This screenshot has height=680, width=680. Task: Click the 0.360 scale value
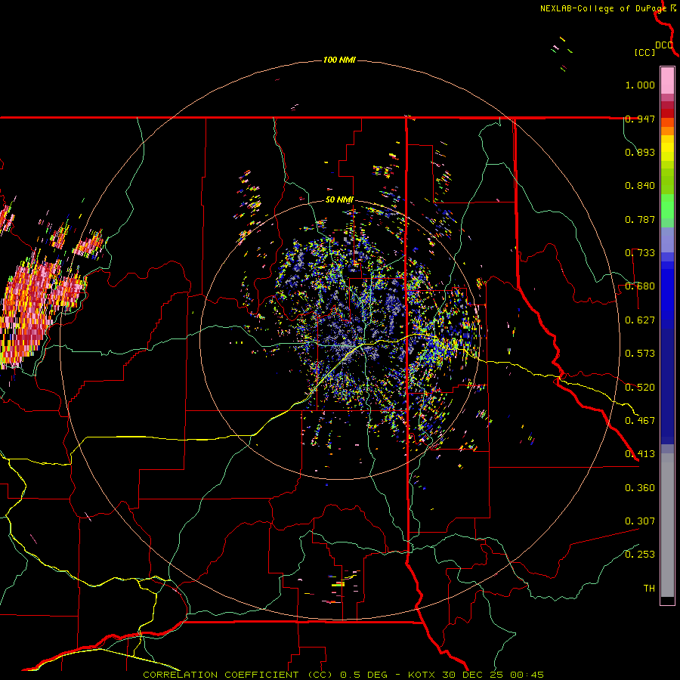pyautogui.click(x=640, y=488)
